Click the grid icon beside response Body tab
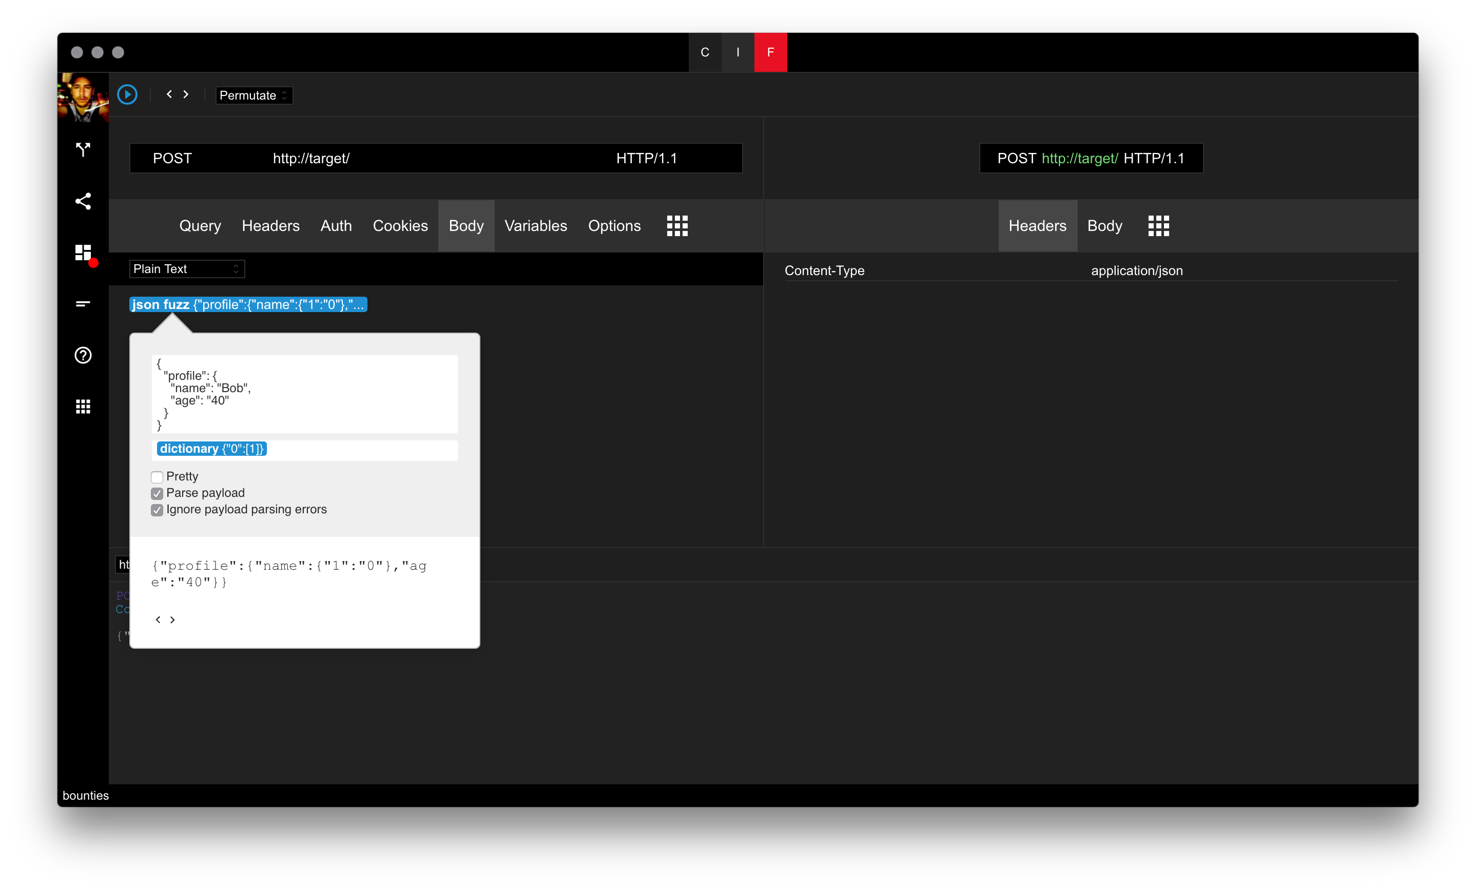 click(1158, 226)
